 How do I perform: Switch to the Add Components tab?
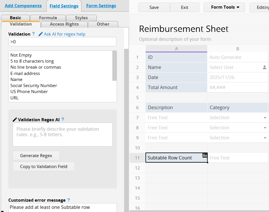(x=23, y=6)
